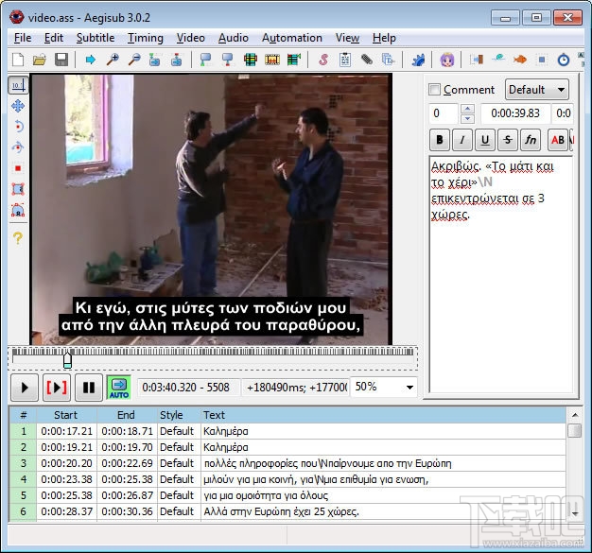Open Styling Assistant icon
The width and height of the screenshot is (592, 553).
click(x=498, y=59)
